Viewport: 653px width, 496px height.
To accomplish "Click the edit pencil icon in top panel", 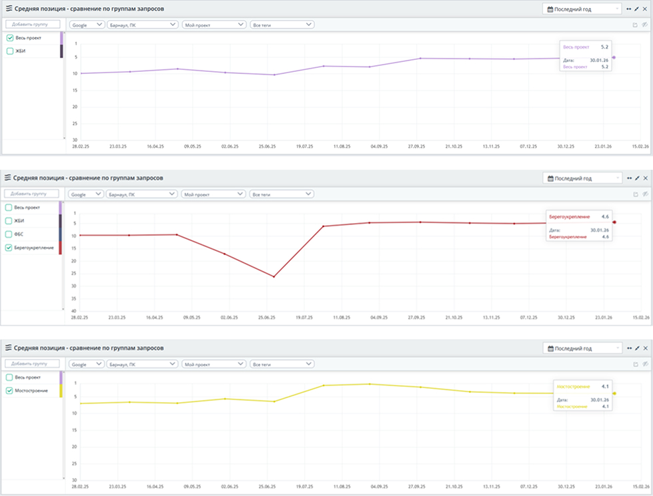I will coord(637,9).
